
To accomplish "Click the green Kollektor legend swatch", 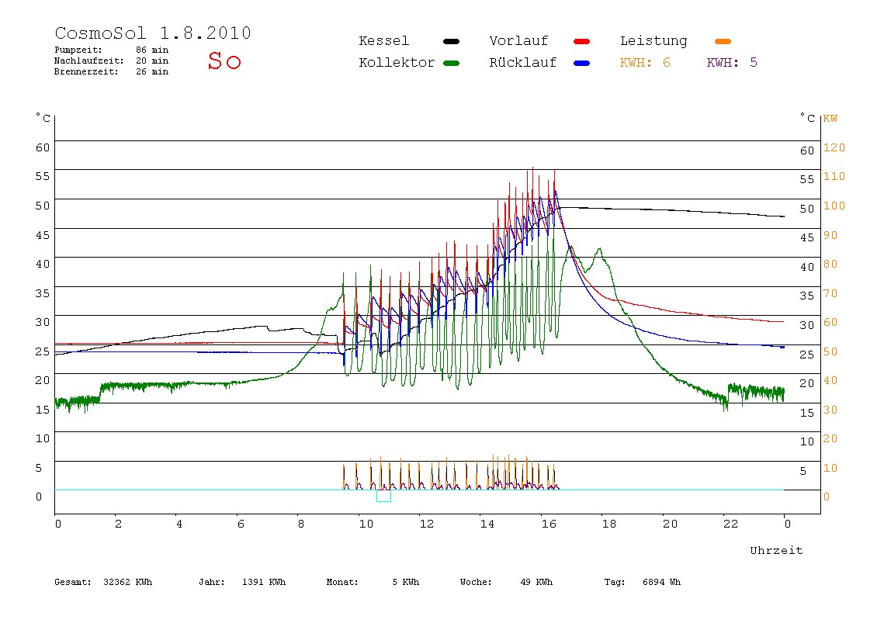I will click(x=451, y=63).
